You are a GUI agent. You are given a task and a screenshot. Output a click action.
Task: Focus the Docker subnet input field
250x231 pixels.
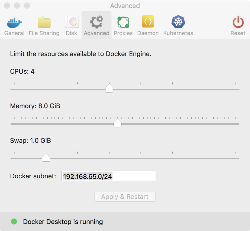point(108,176)
